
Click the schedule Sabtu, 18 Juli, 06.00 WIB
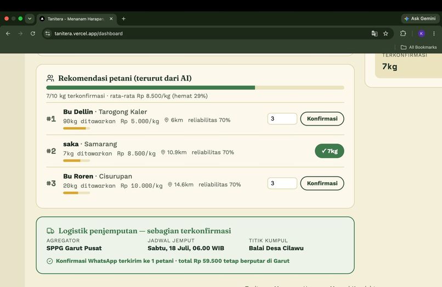pyautogui.click(x=186, y=248)
